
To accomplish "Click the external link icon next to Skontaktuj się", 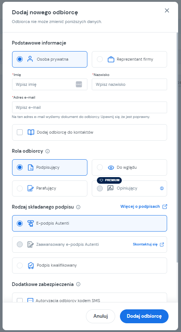I will tap(162, 244).
